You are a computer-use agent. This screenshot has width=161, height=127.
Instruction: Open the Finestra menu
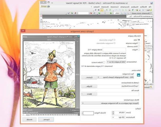point(97,7)
